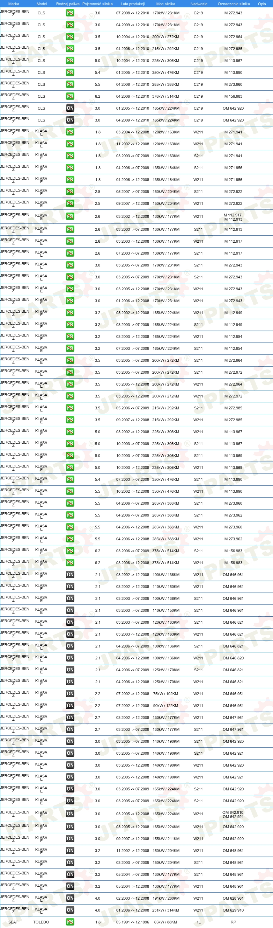Click the 65kW / 88KM power cell

tap(165, 922)
